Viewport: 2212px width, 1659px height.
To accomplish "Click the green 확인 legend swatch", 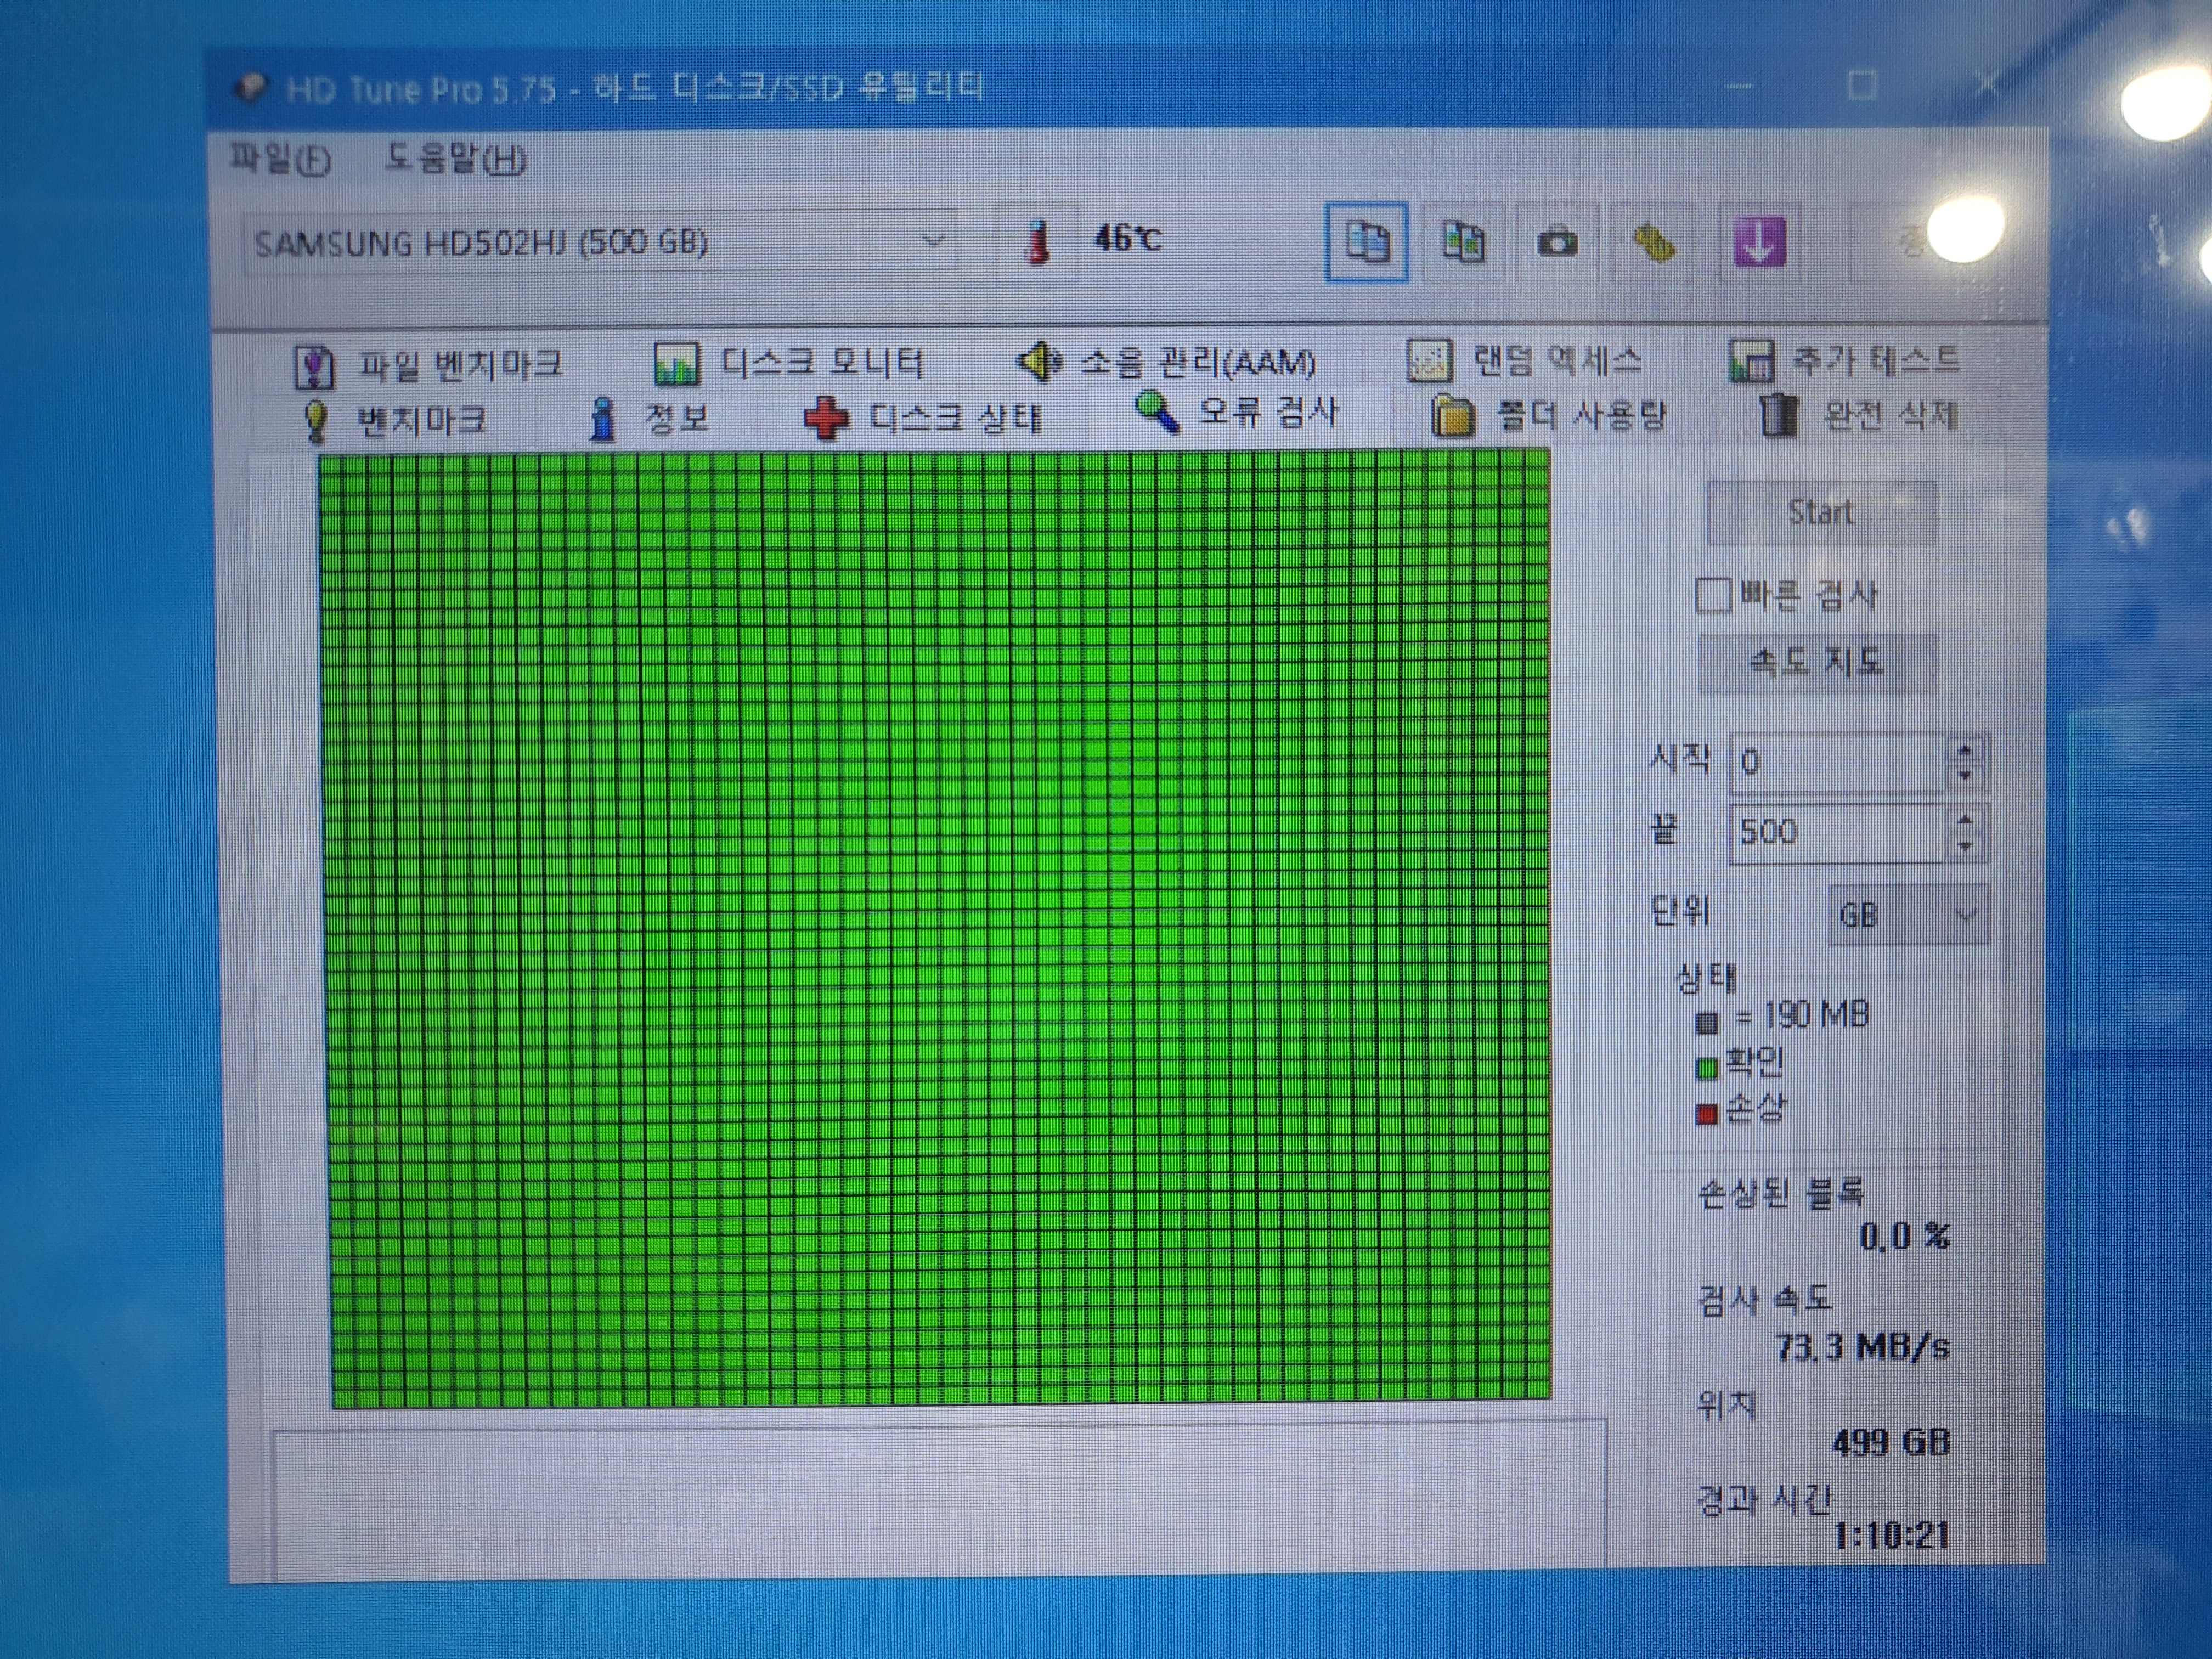I will 1706,1068.
